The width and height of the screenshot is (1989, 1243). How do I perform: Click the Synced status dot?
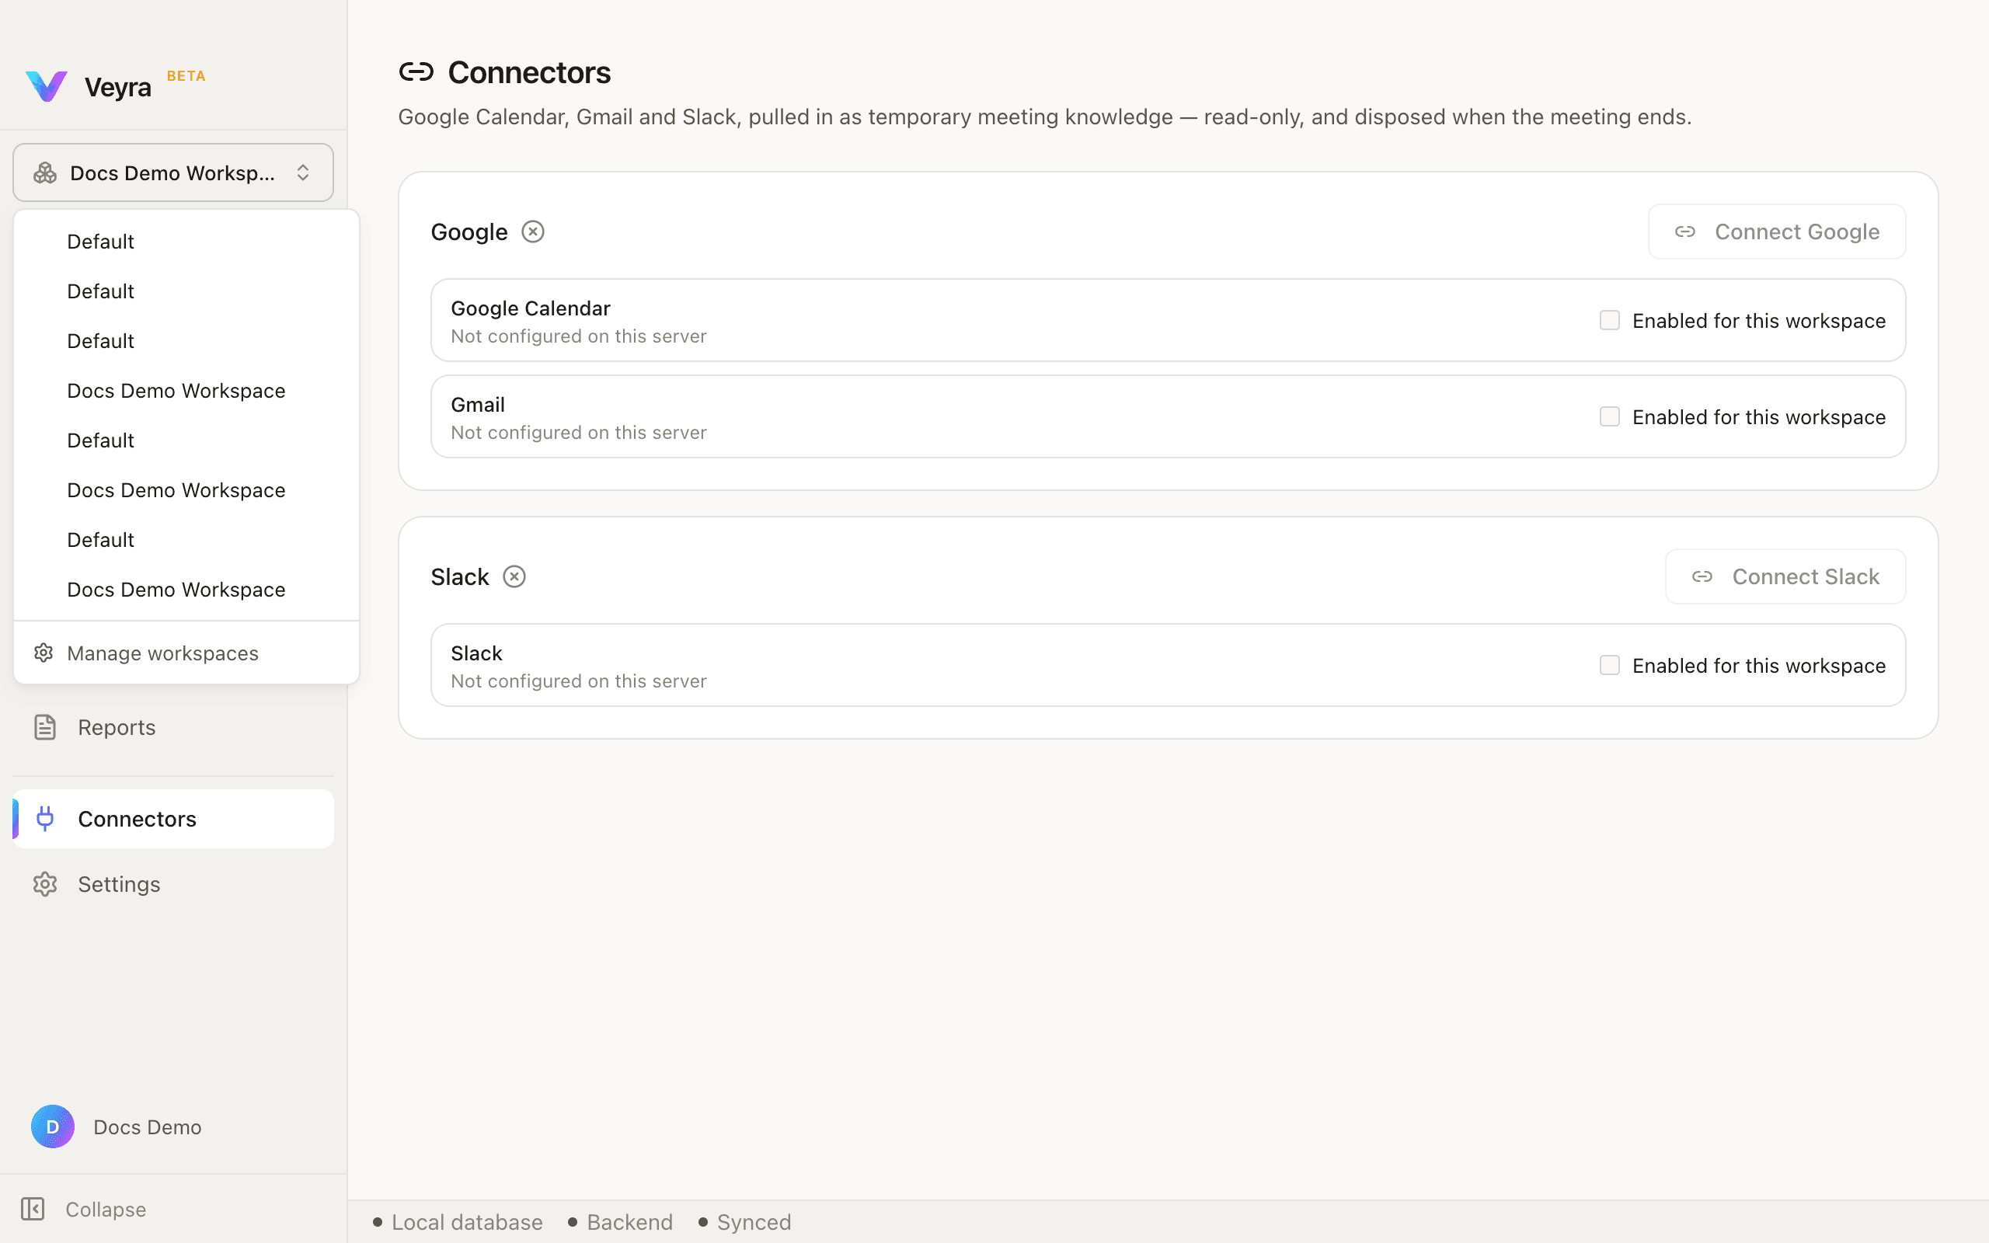coord(702,1223)
